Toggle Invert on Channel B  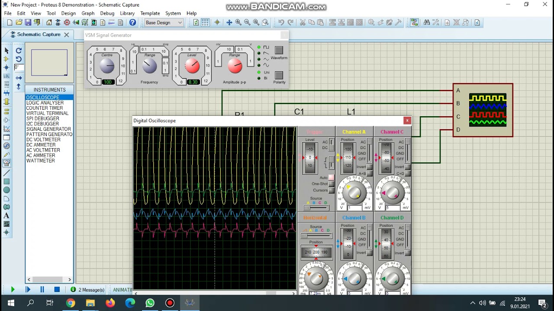(370, 253)
